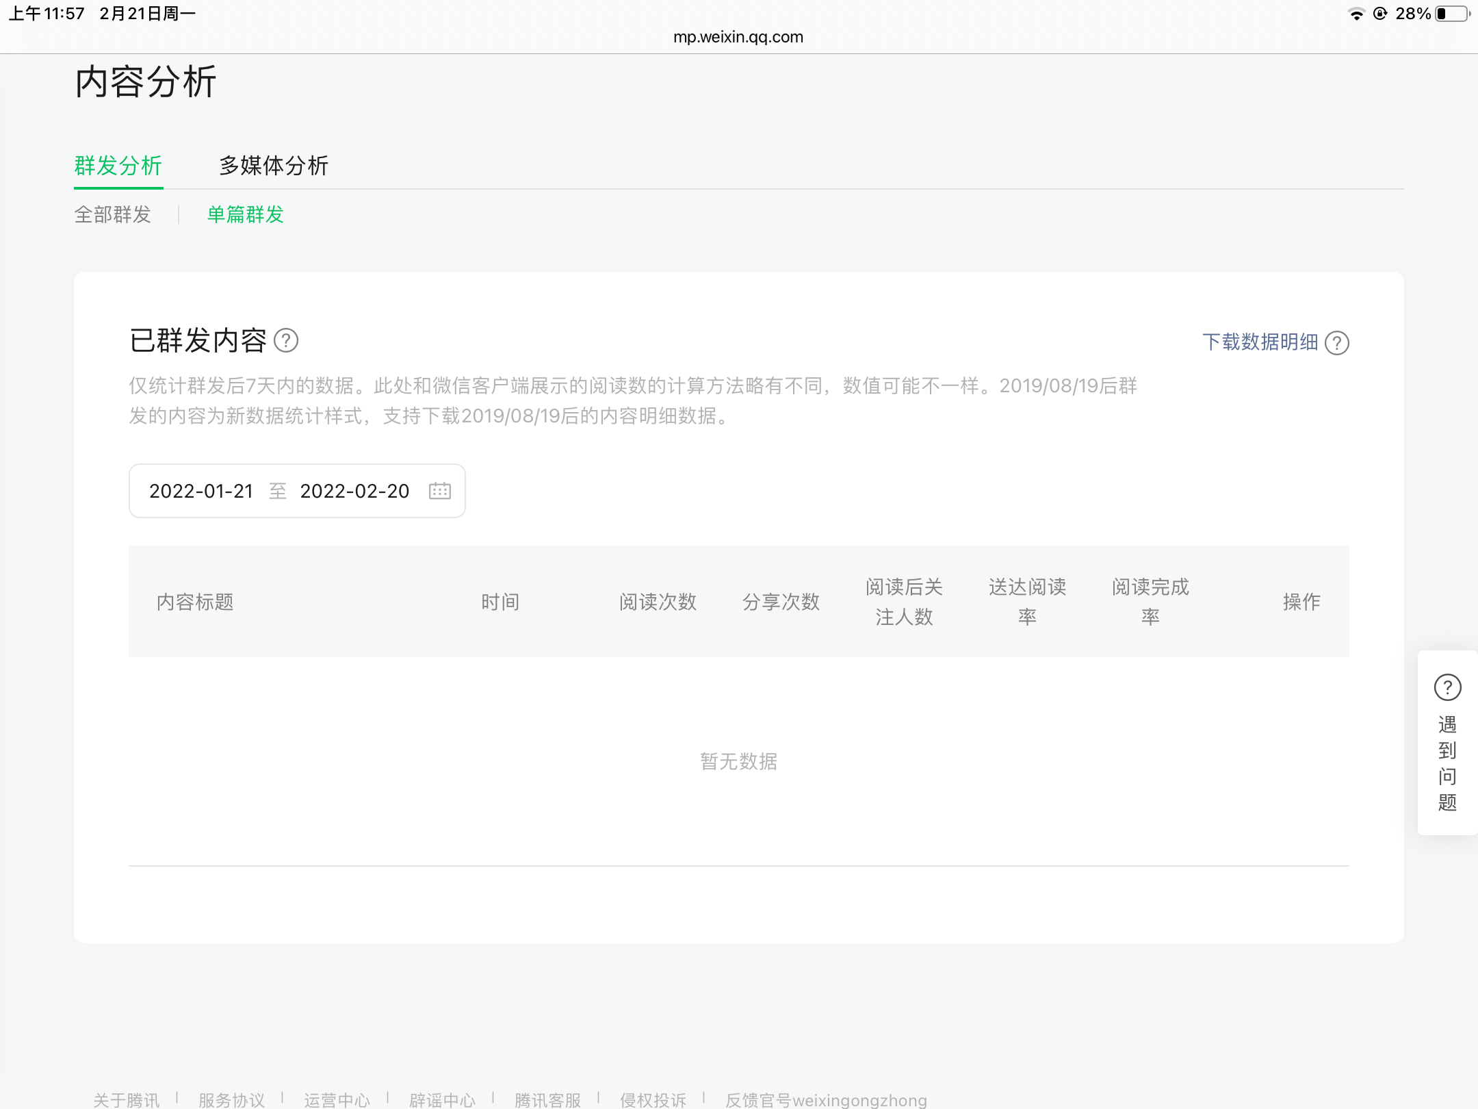
Task: Switch to 多媒体分析 tab
Action: click(x=274, y=166)
